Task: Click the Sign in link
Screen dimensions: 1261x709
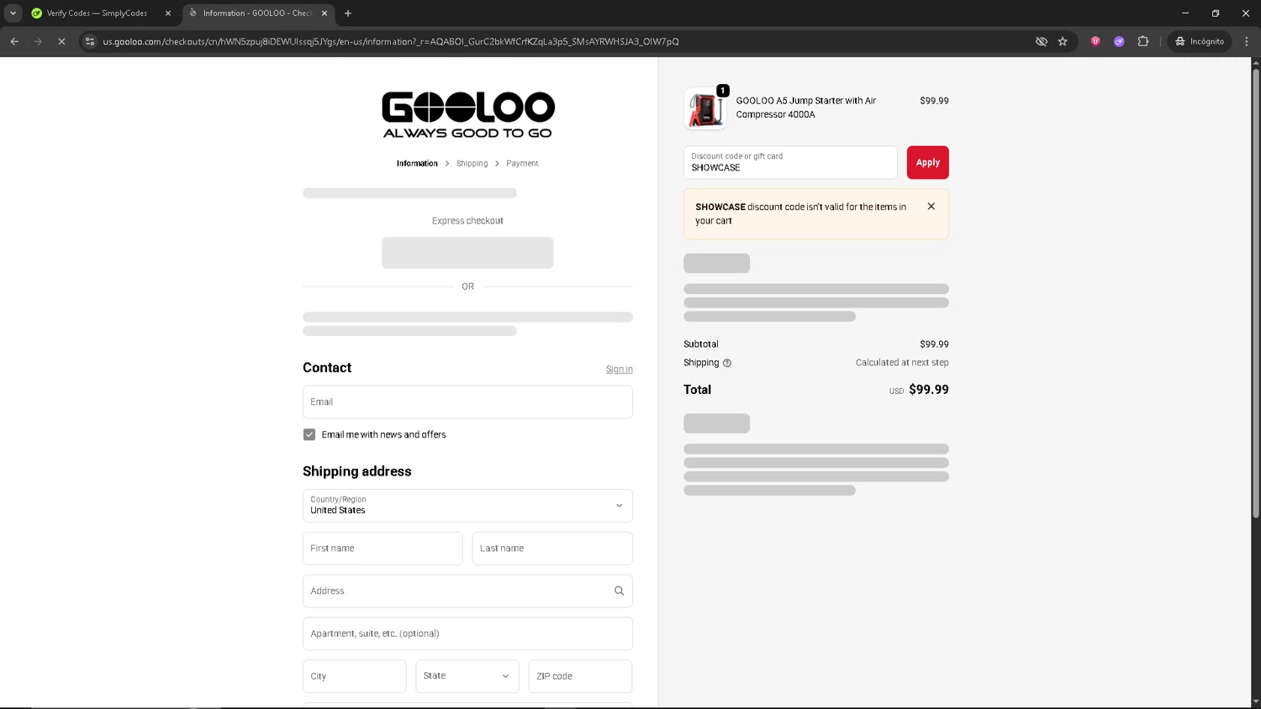Action: point(620,370)
